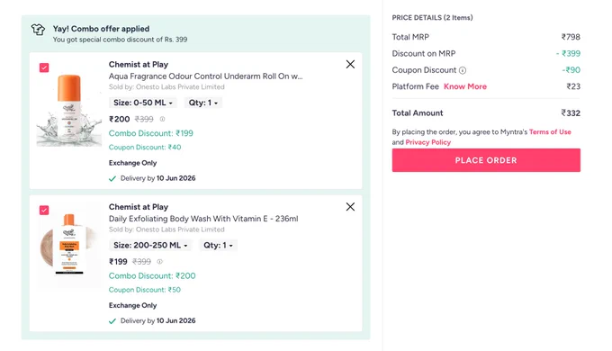612x351 pixels.
Task: Uncheck the Exfoliating Body Wash checkbox
Action: [x=44, y=210]
